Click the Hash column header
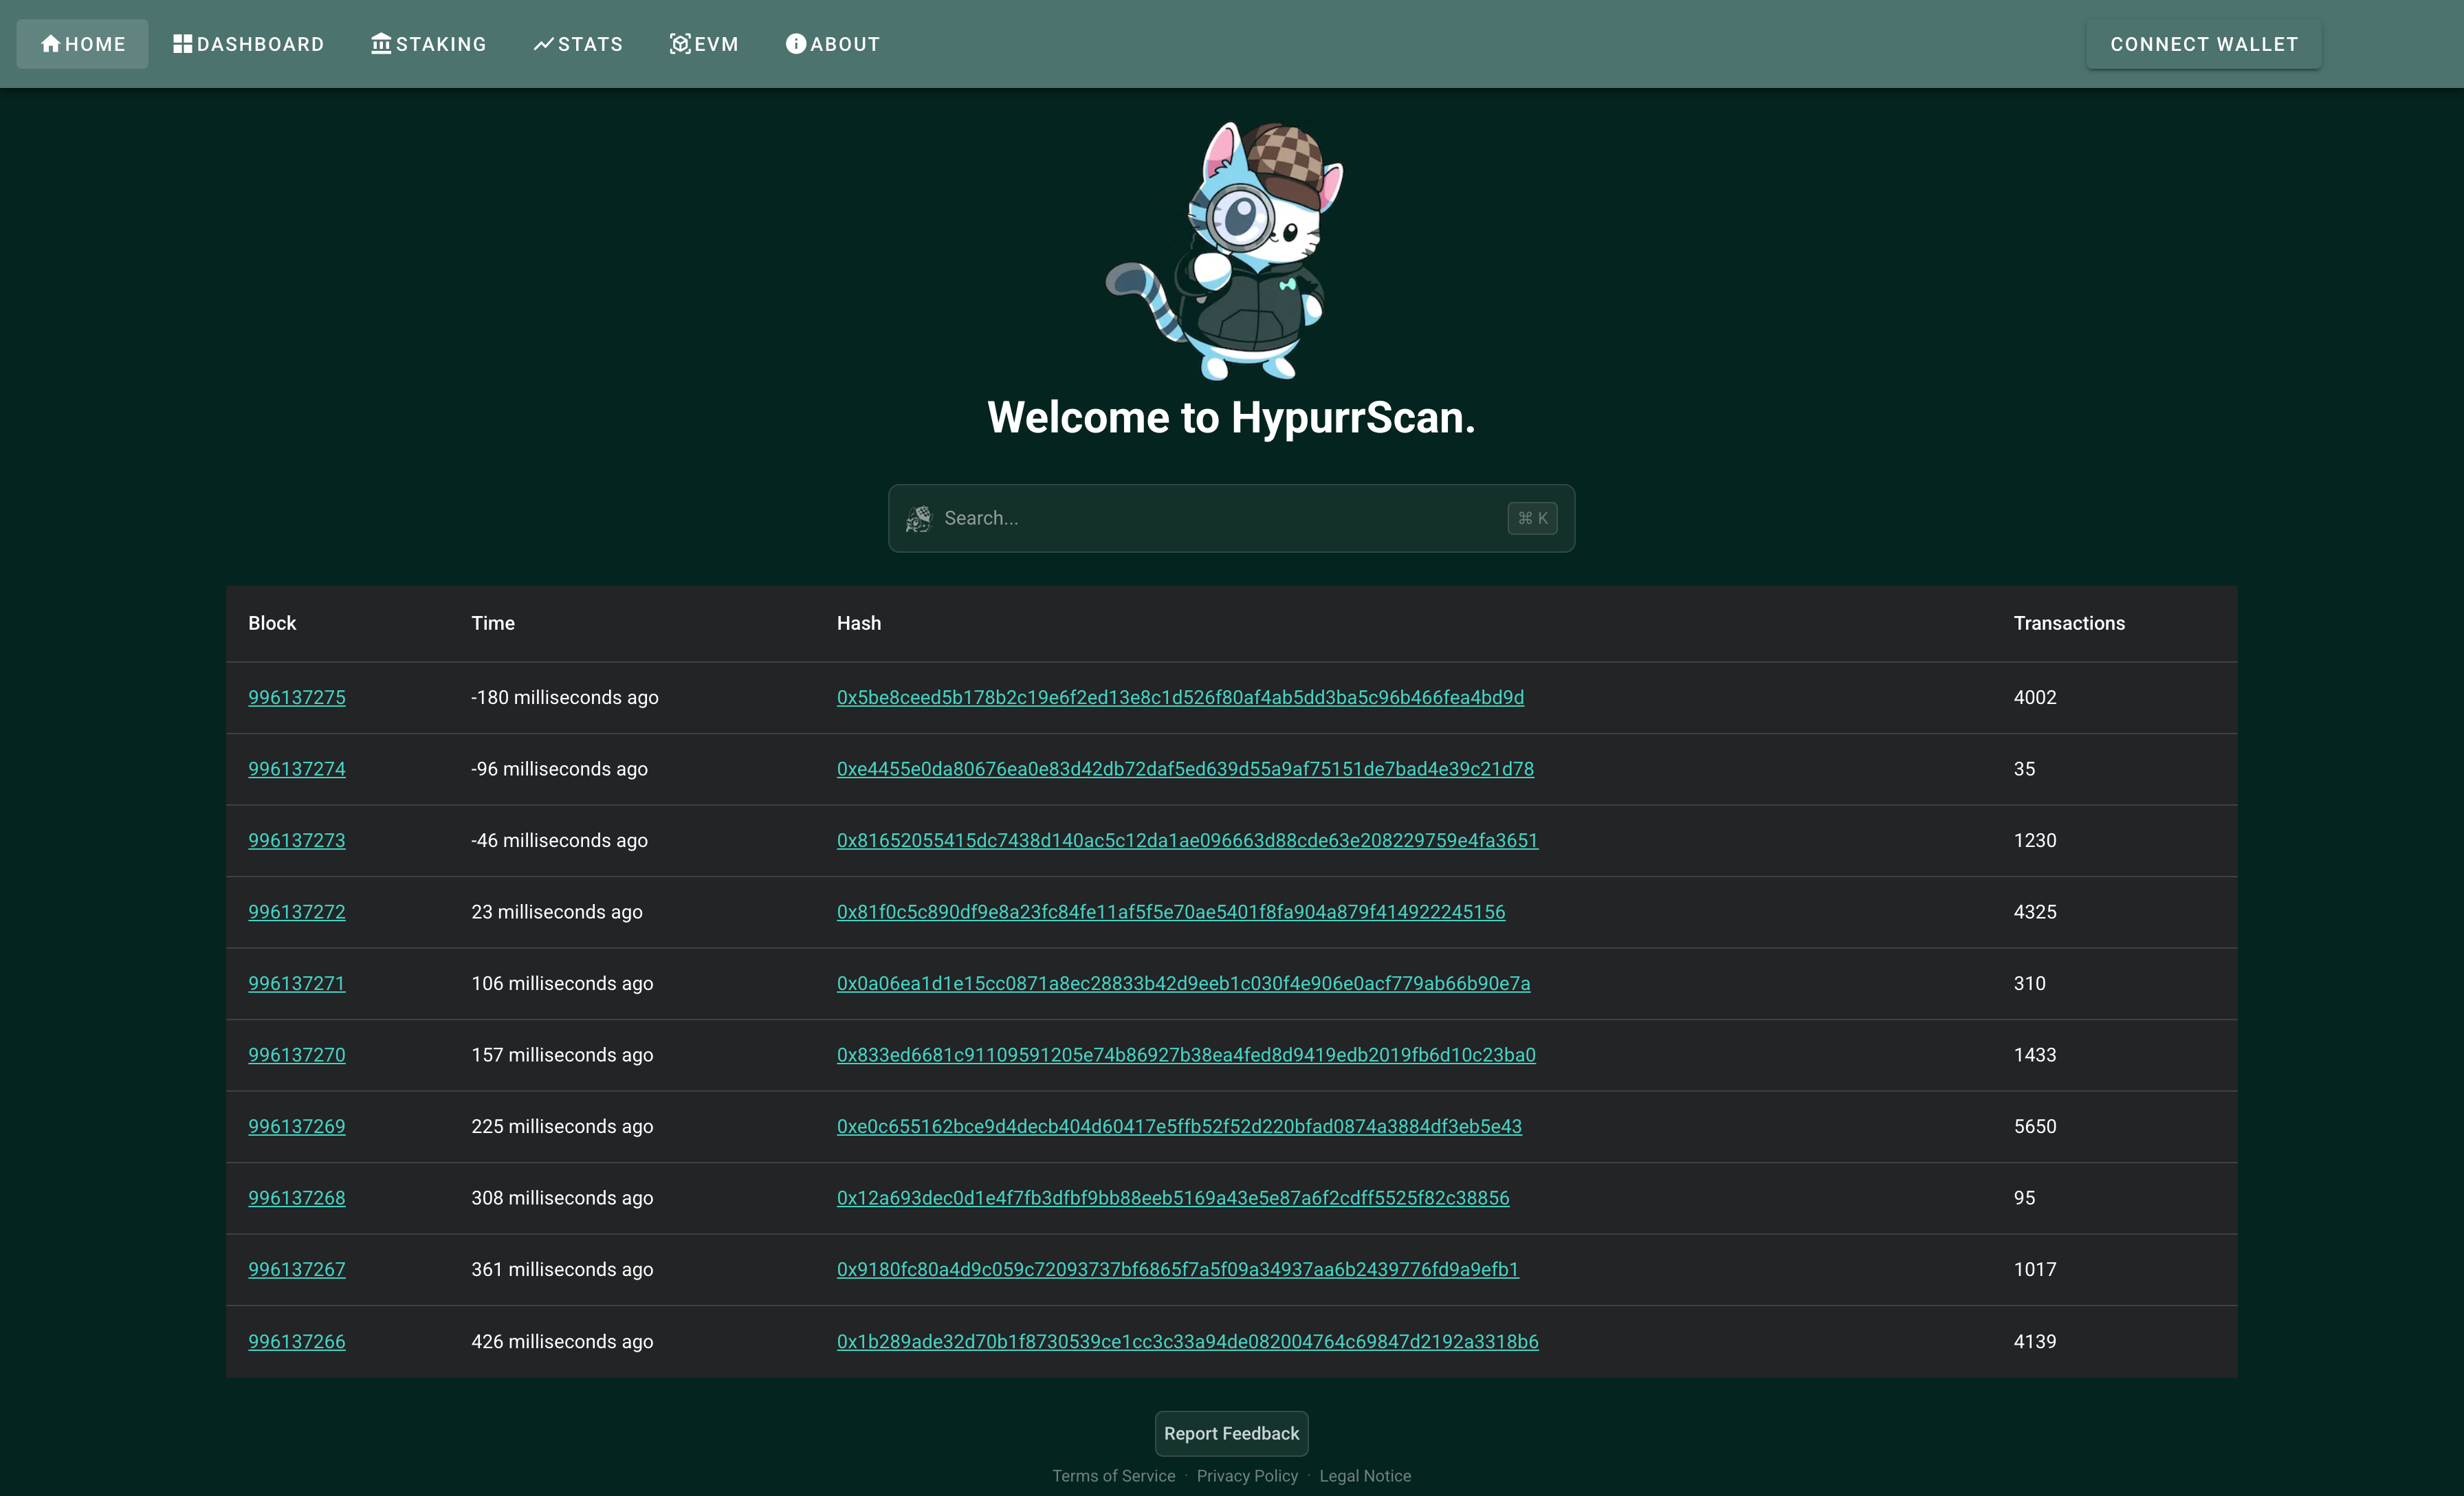Viewport: 2464px width, 1496px height. point(859,623)
